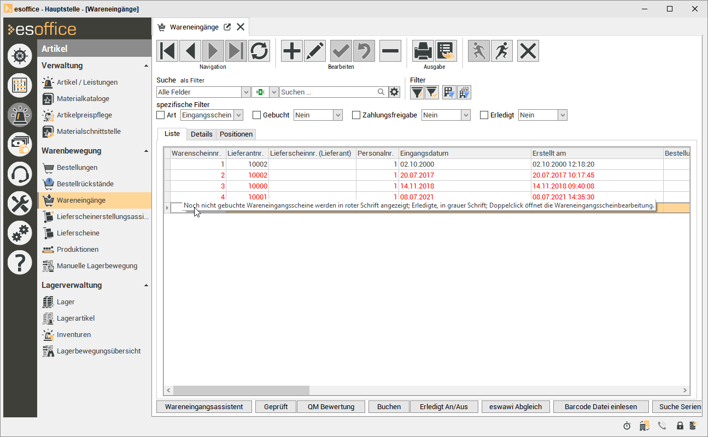Collapse the Warenbewegung section
The height and width of the screenshot is (437, 708).
pos(146,151)
